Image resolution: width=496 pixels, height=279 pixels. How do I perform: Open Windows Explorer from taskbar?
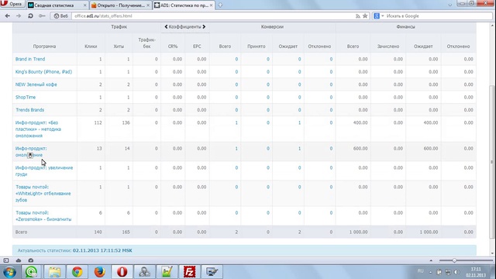coord(54,272)
